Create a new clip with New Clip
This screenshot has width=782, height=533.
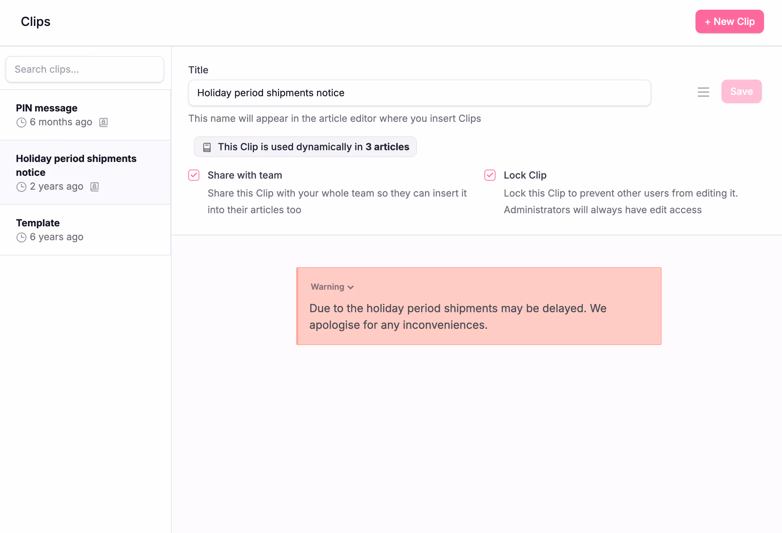pyautogui.click(x=729, y=22)
